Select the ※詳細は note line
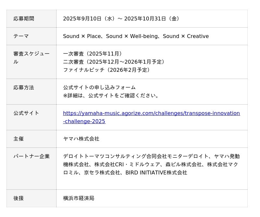 pyautogui.click(x=112, y=96)
